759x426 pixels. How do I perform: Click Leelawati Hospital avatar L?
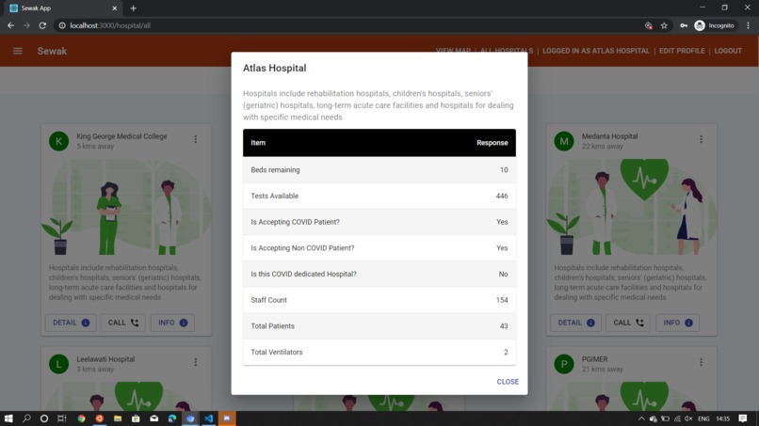click(59, 364)
